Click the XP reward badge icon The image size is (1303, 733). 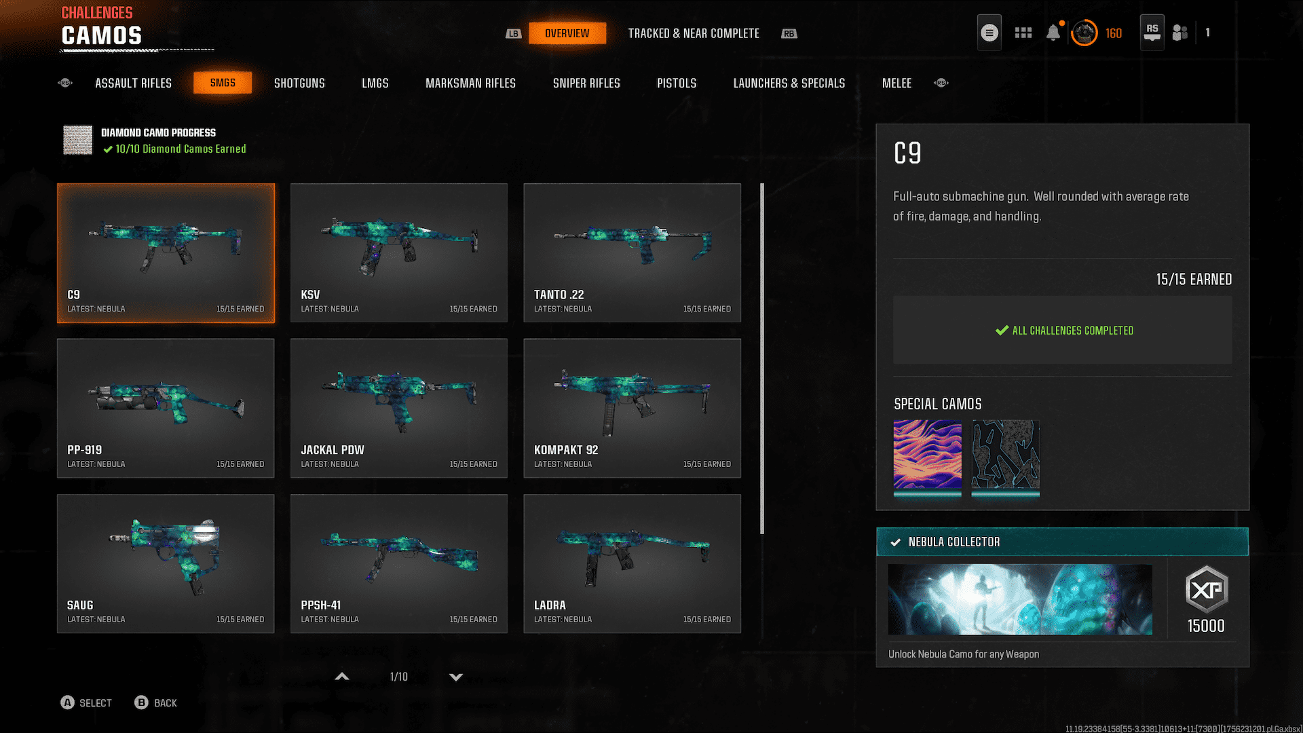(x=1206, y=589)
